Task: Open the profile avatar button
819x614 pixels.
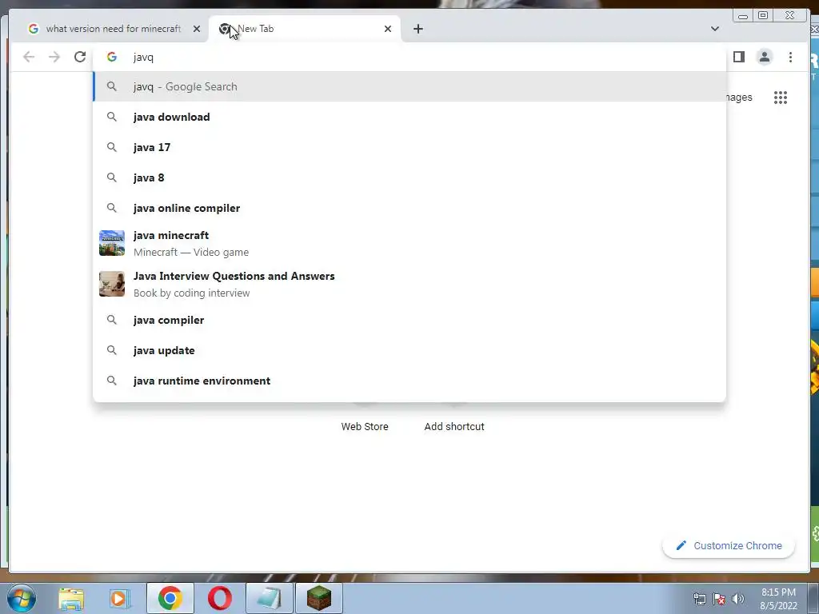Action: (x=764, y=57)
